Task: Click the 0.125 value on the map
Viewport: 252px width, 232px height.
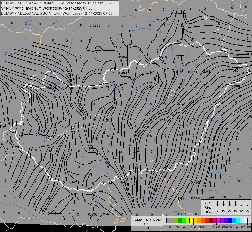Action: pos(234,55)
